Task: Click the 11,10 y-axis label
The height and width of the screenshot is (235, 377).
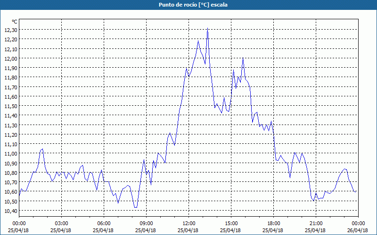Action: 11,144
